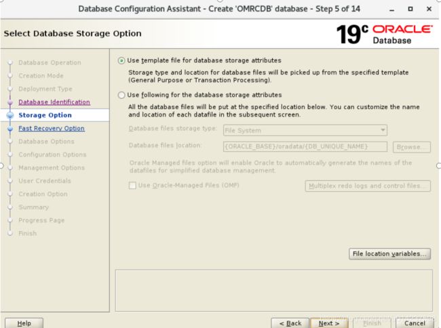
Task: Click the Browse button
Action: (x=411, y=147)
